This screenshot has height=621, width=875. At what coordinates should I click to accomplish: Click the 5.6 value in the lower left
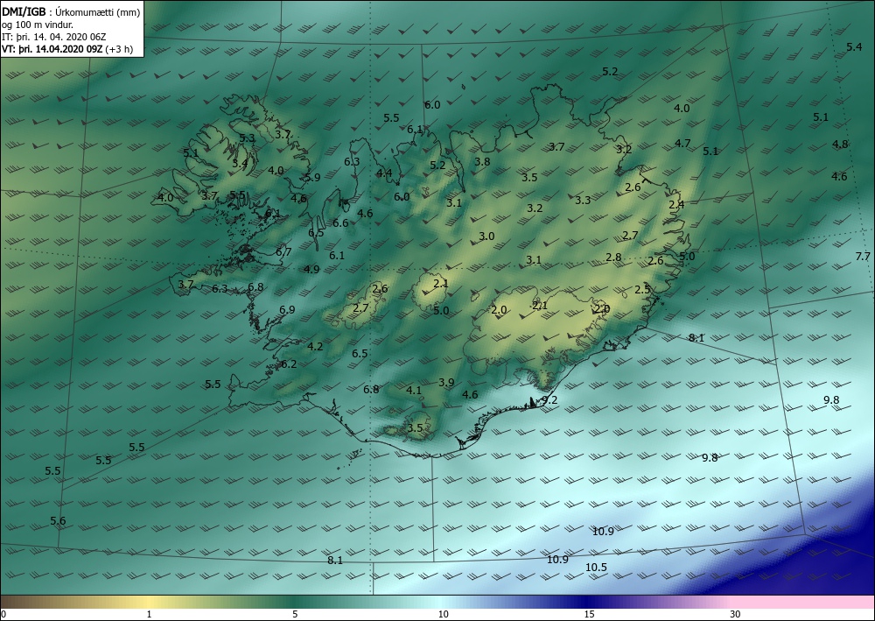[58, 521]
